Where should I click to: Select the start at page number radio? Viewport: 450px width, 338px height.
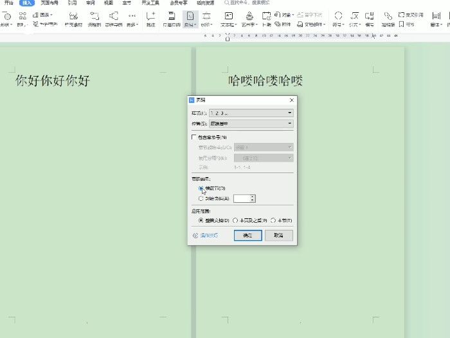201,198
